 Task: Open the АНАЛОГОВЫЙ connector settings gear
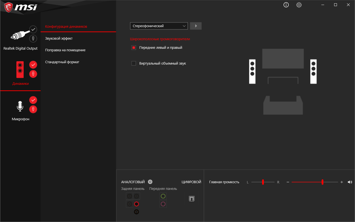click(x=150, y=182)
